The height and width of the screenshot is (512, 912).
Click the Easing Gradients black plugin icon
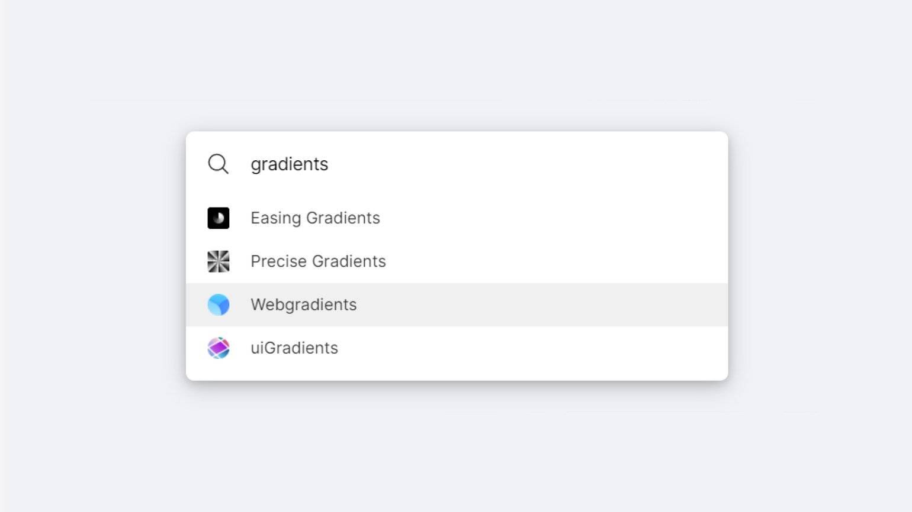tap(219, 218)
